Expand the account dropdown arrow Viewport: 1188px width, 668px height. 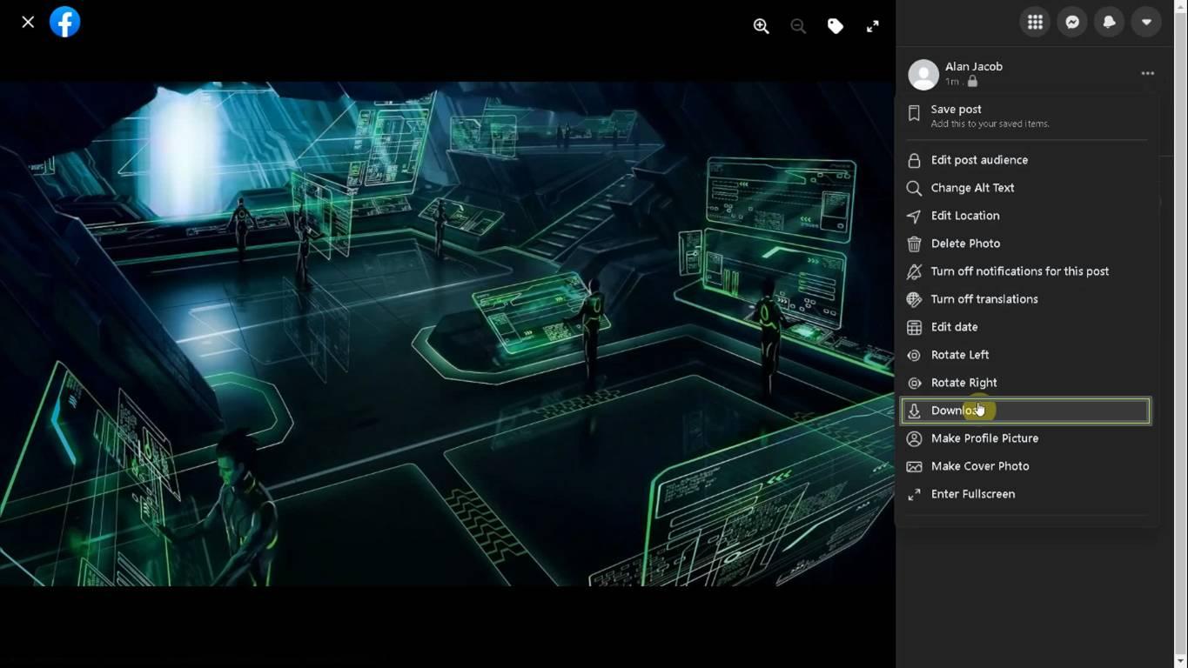pos(1146,23)
